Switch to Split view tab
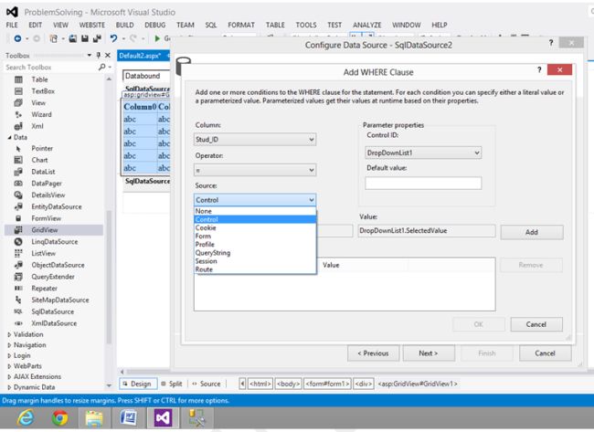The image size is (594, 432). (x=171, y=384)
